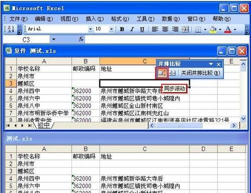The height and width of the screenshot is (193, 251).
Task: Click the Fill Color bucket icon
Action: coord(213,29)
